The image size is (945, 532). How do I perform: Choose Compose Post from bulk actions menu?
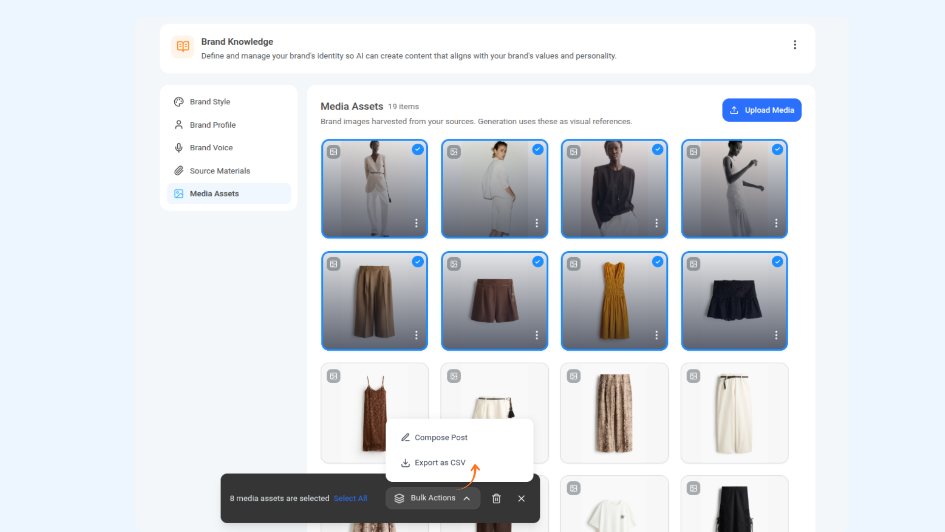click(x=460, y=437)
